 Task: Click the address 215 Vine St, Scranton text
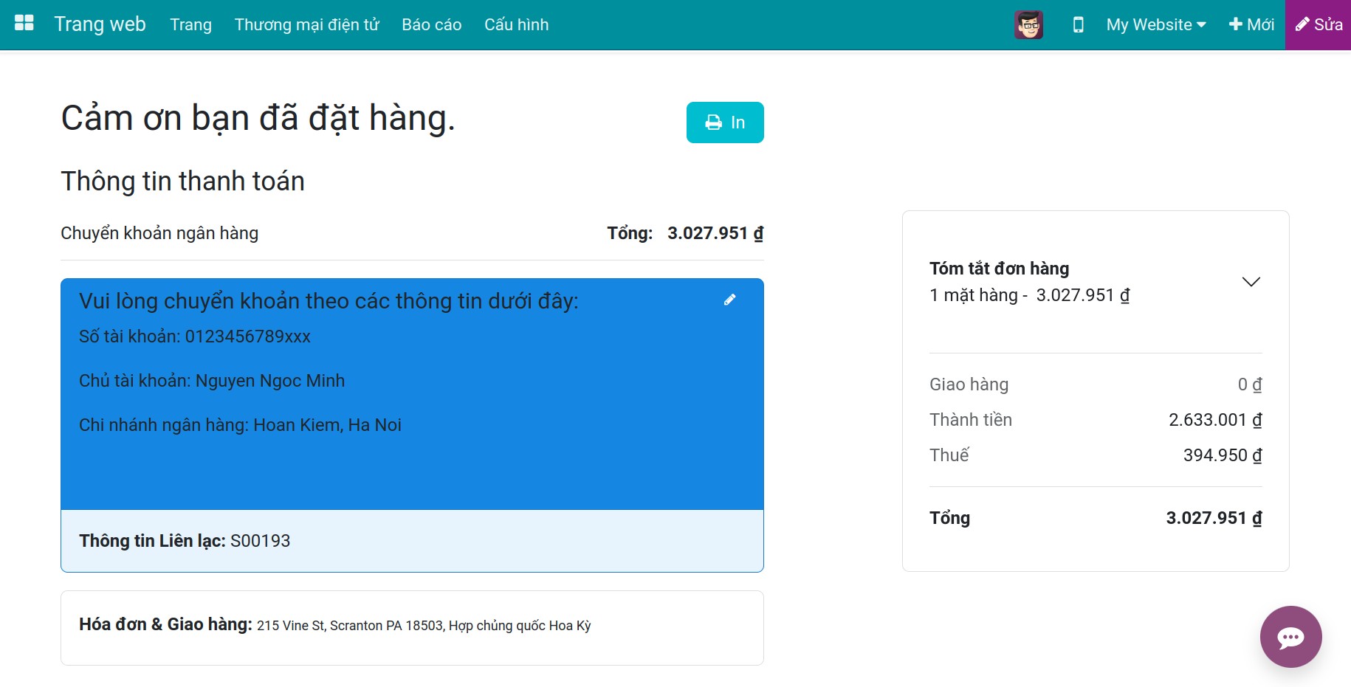[x=424, y=626]
